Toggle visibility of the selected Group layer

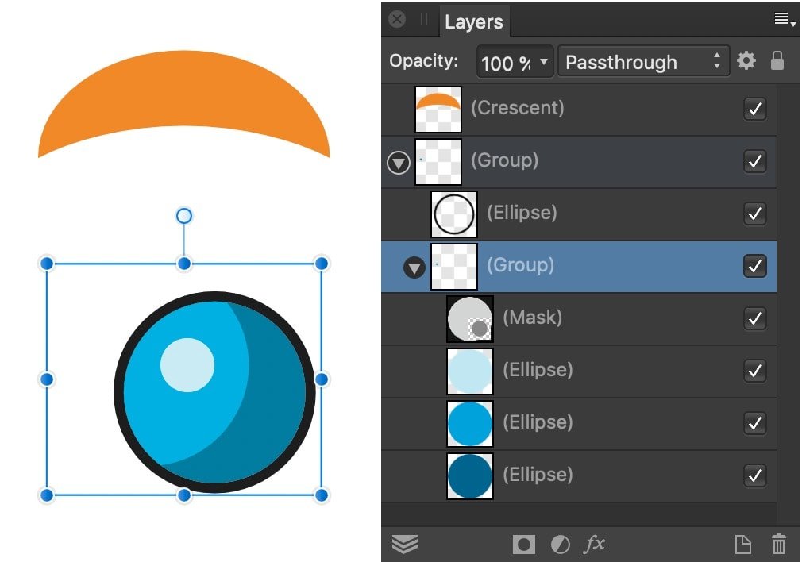(x=754, y=266)
